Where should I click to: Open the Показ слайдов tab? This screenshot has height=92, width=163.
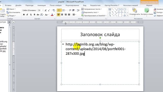coord(56,5)
